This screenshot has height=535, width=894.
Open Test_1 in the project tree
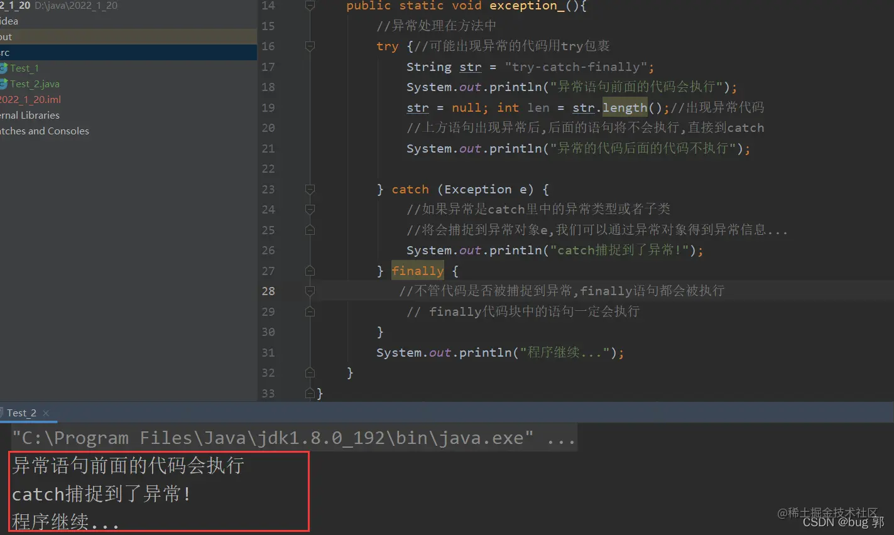point(24,68)
